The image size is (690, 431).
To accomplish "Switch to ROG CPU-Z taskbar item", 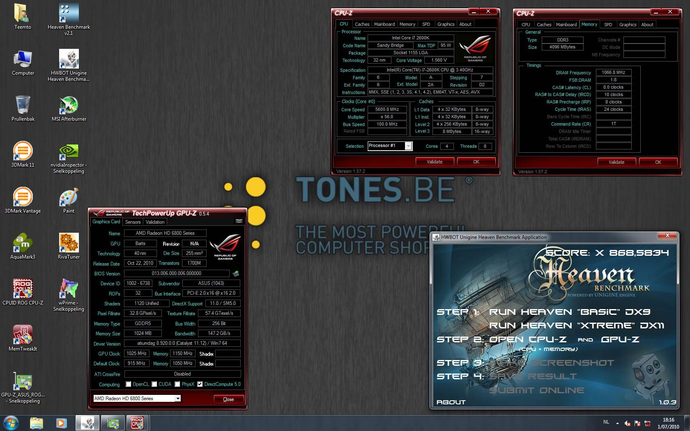I will click(x=138, y=423).
